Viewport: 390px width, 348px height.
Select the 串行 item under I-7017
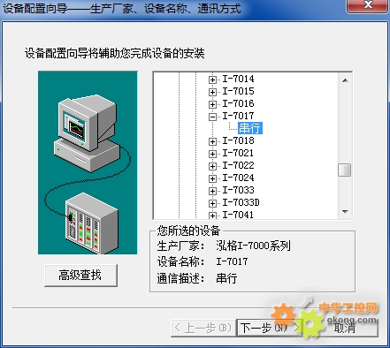click(x=250, y=128)
